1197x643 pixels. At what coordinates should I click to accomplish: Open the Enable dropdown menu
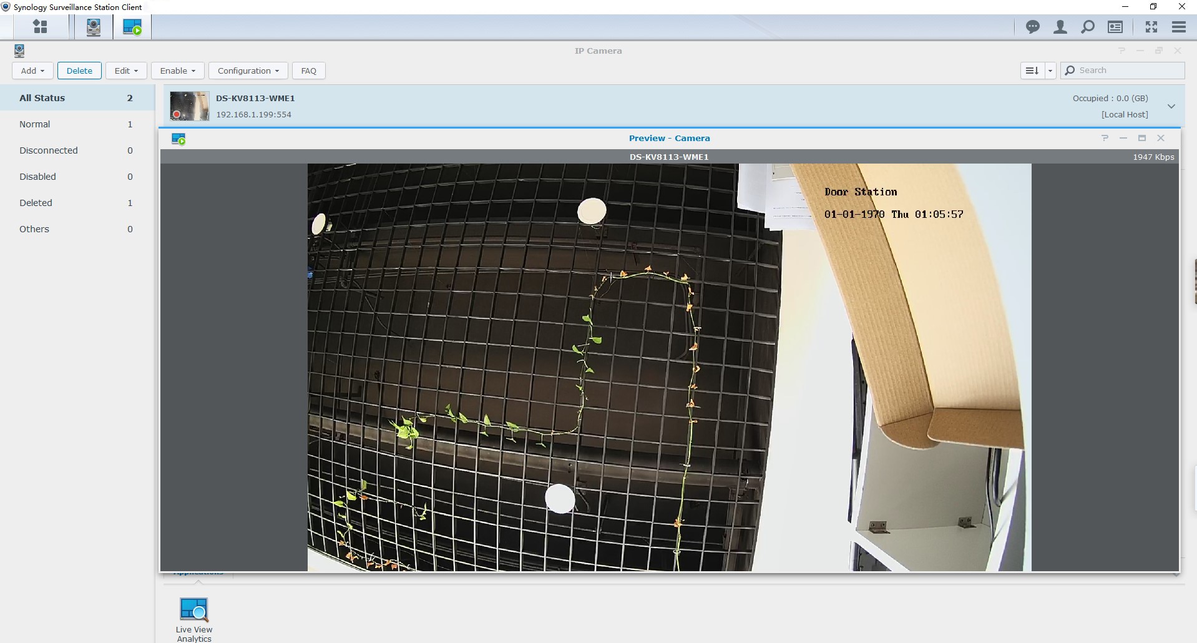pos(177,71)
